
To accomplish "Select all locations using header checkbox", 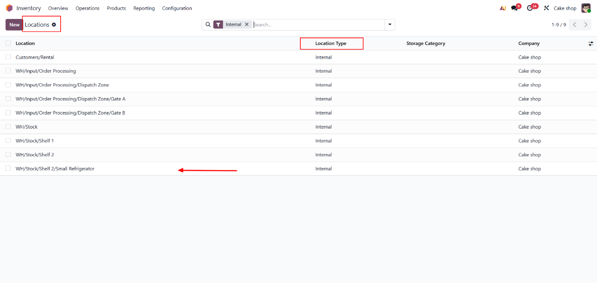I will (x=8, y=43).
